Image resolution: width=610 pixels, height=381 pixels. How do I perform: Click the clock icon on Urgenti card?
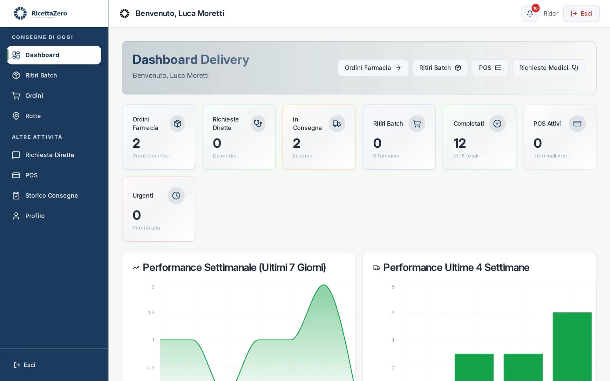tap(176, 196)
